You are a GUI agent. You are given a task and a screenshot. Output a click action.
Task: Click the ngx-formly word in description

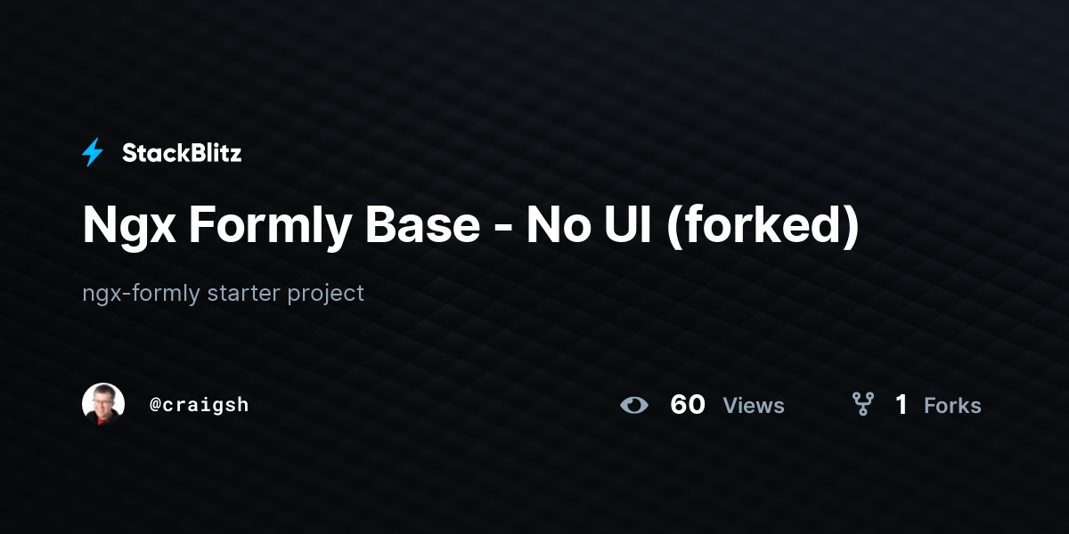[x=141, y=293]
